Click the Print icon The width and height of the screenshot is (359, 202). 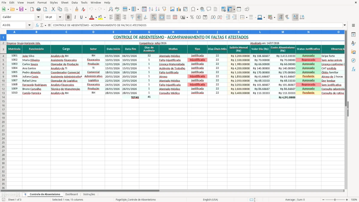coord(39,9)
